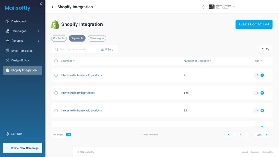Toggle the select-all segments checkbox
Screen dimensions: 279x157
point(56,61)
